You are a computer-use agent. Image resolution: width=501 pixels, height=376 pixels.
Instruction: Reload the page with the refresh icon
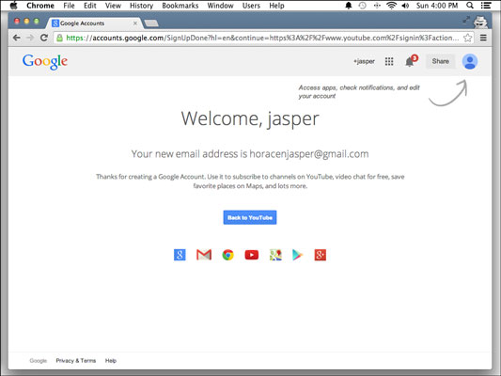point(44,38)
